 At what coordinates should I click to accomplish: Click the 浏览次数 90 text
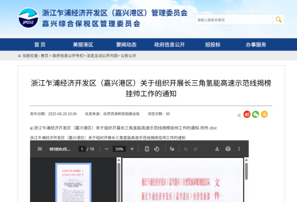point(159,114)
